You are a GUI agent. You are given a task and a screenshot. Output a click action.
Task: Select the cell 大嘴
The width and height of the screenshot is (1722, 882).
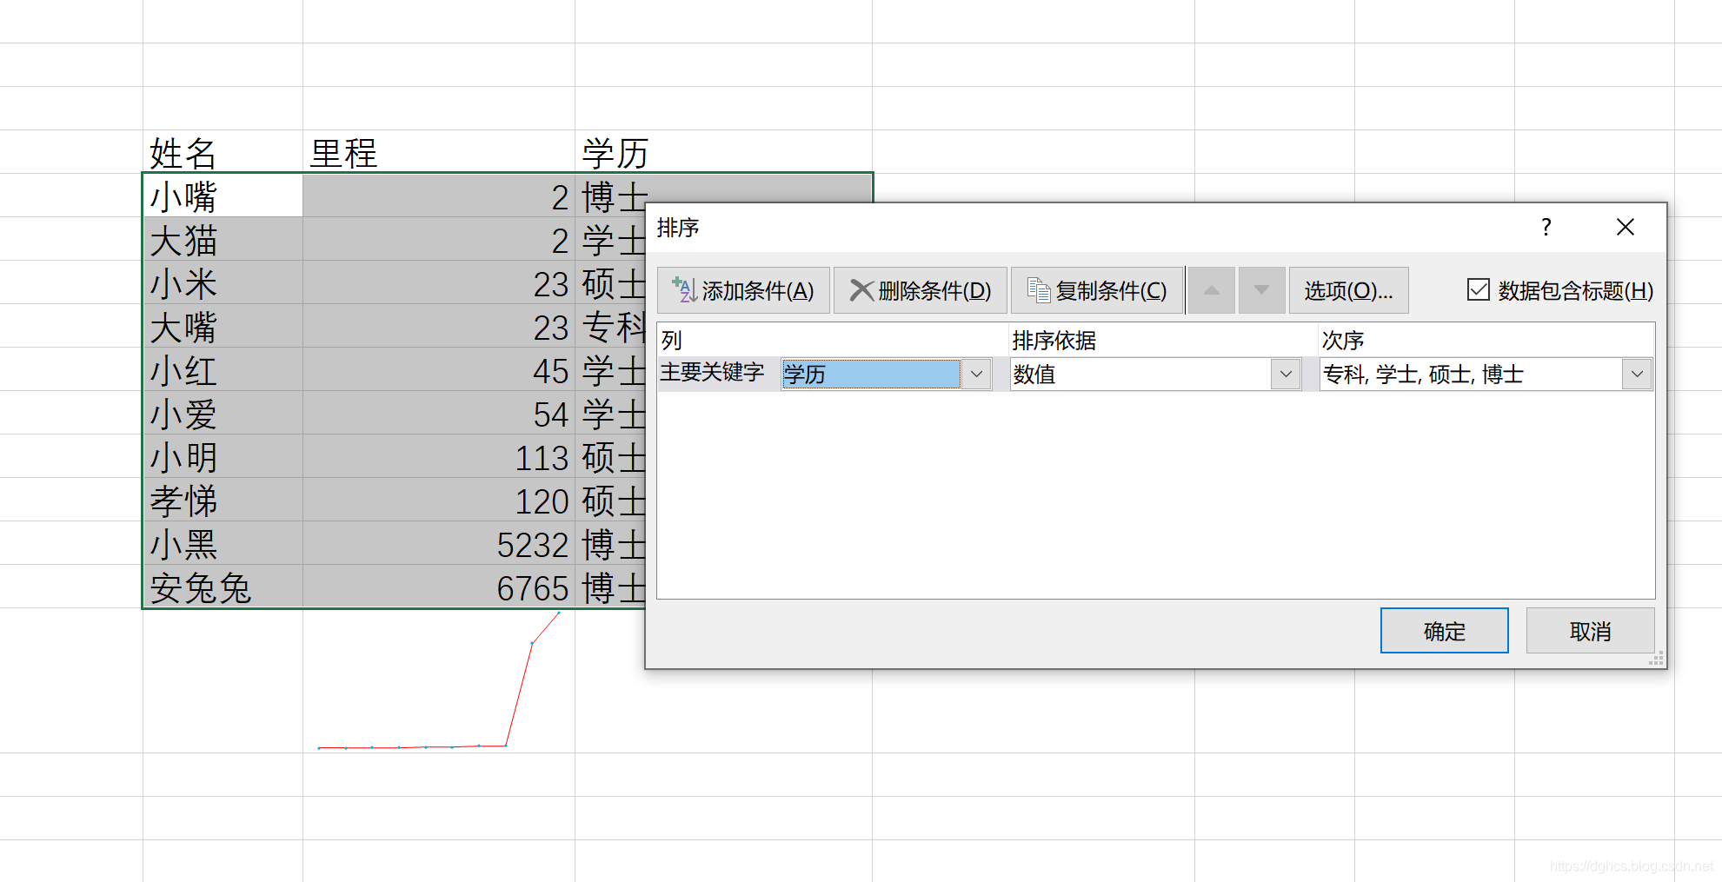click(223, 326)
